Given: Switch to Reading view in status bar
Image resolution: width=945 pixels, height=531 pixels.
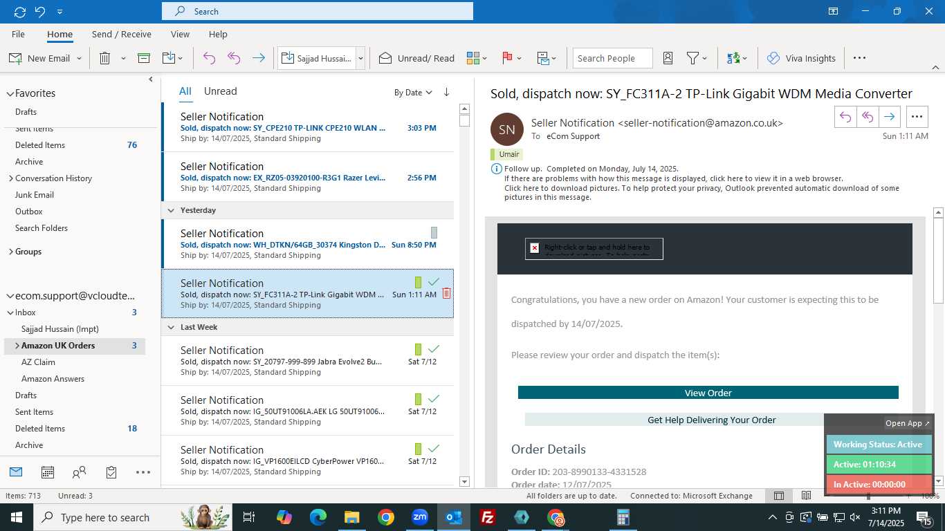Looking at the screenshot, I should pyautogui.click(x=806, y=496).
